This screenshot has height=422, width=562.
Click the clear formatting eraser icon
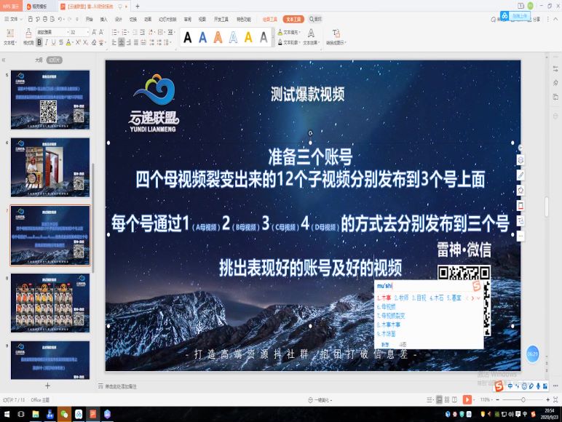pyautogui.click(x=94, y=42)
